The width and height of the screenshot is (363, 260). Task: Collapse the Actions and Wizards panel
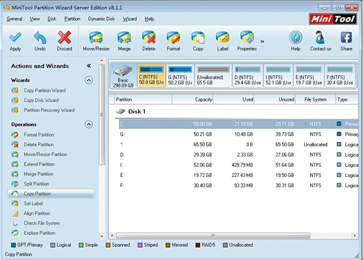(88, 66)
